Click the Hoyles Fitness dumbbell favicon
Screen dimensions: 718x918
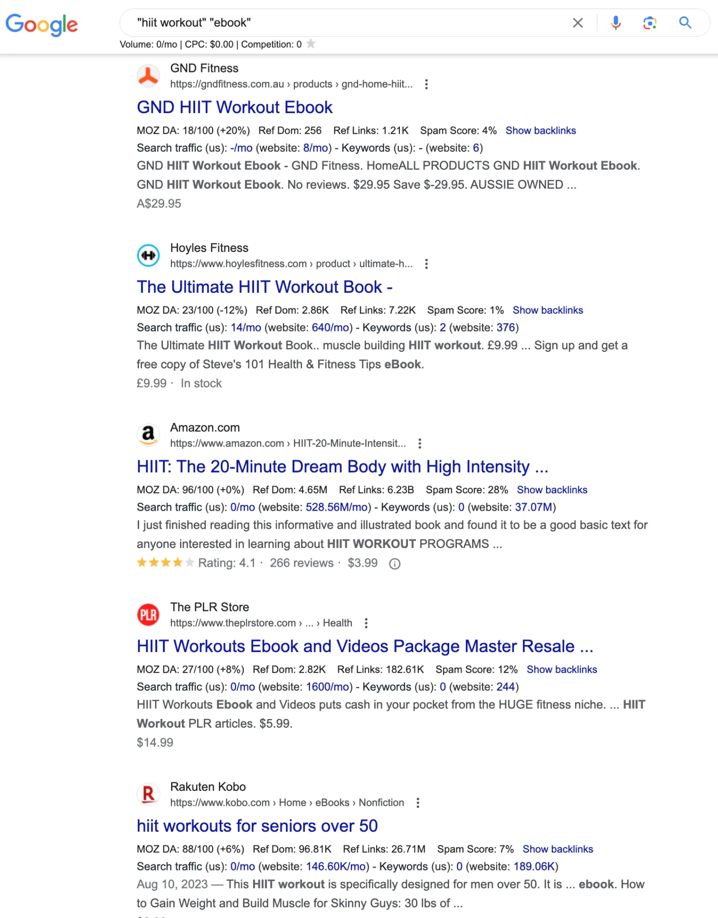148,256
